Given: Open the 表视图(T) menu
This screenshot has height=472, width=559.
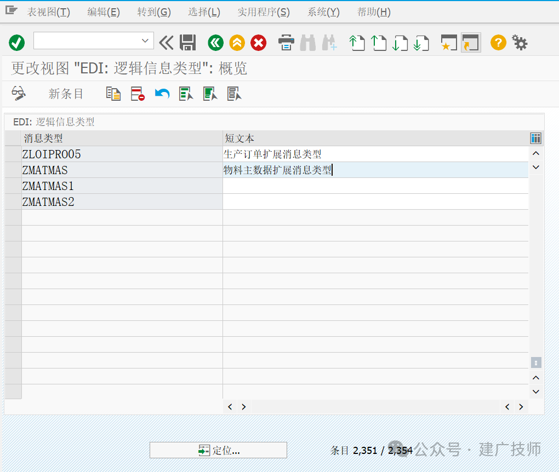Looking at the screenshot, I should tap(48, 12).
